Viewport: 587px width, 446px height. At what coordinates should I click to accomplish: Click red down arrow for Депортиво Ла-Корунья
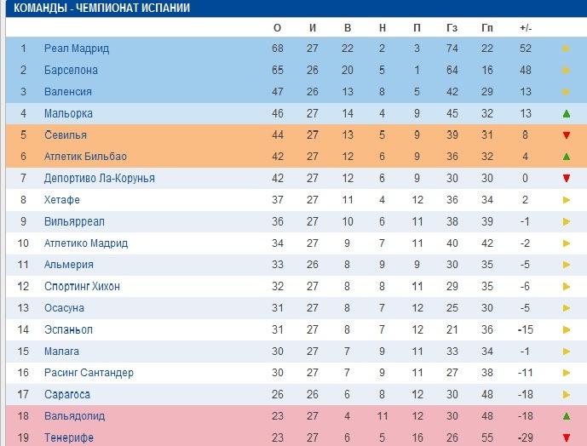pyautogui.click(x=566, y=179)
